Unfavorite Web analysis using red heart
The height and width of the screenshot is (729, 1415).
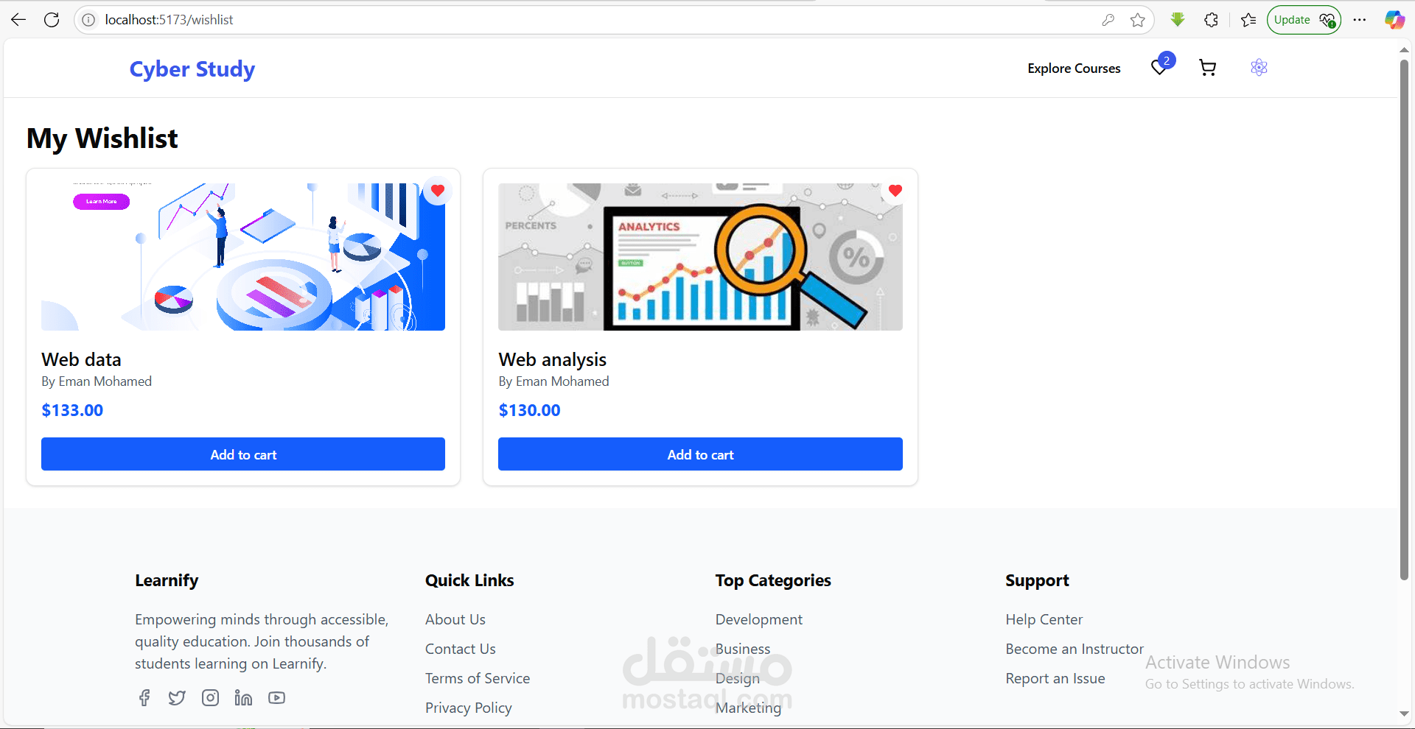[x=895, y=191]
